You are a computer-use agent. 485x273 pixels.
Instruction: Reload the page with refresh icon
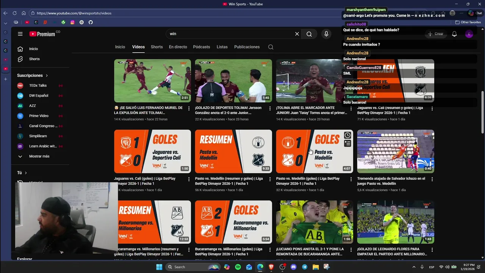coord(14,13)
